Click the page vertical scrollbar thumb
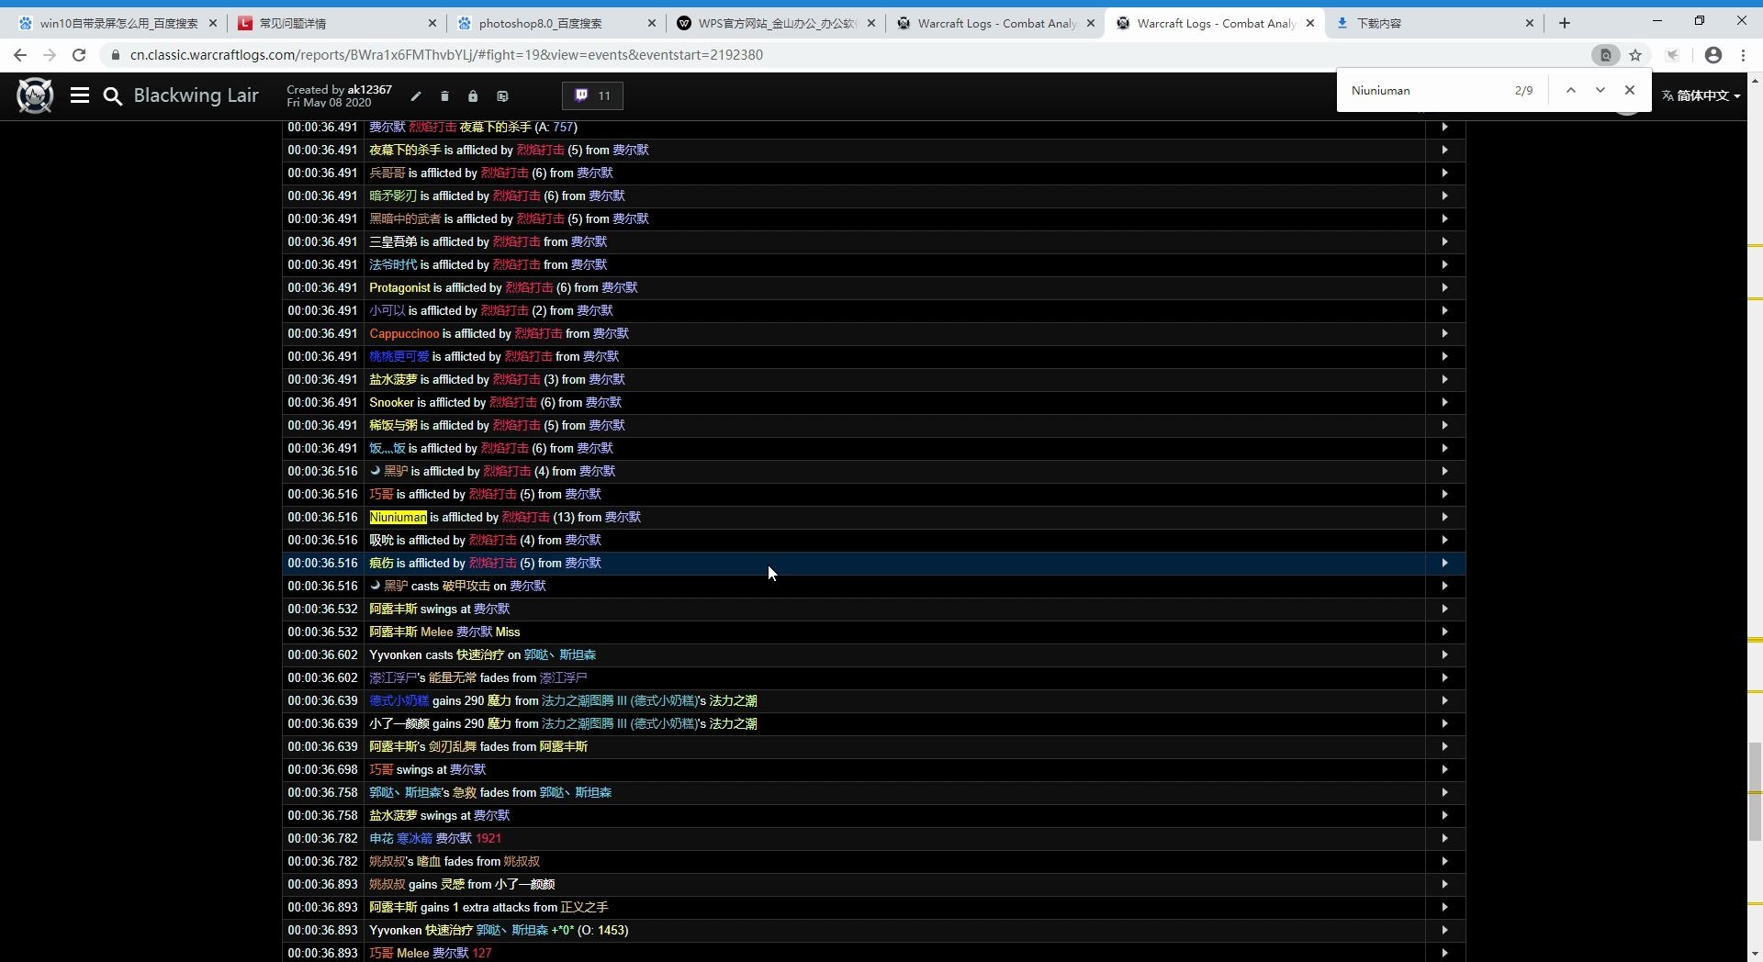This screenshot has width=1763, height=962. click(1755, 789)
